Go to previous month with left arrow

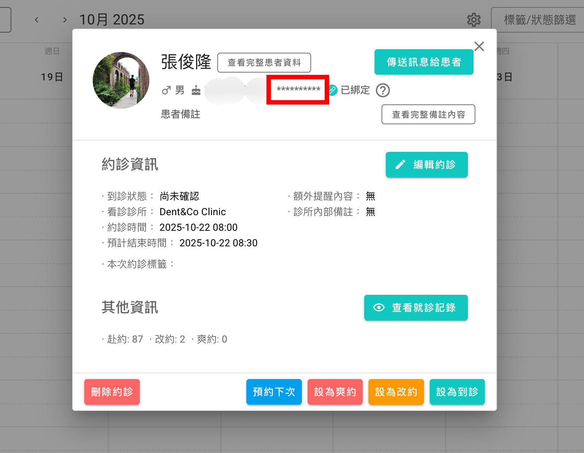pyautogui.click(x=37, y=20)
